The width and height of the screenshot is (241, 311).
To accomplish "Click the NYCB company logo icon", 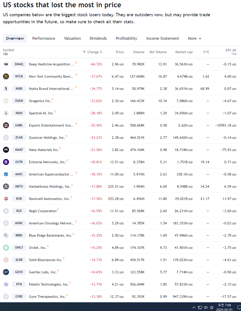I will click(6, 76).
